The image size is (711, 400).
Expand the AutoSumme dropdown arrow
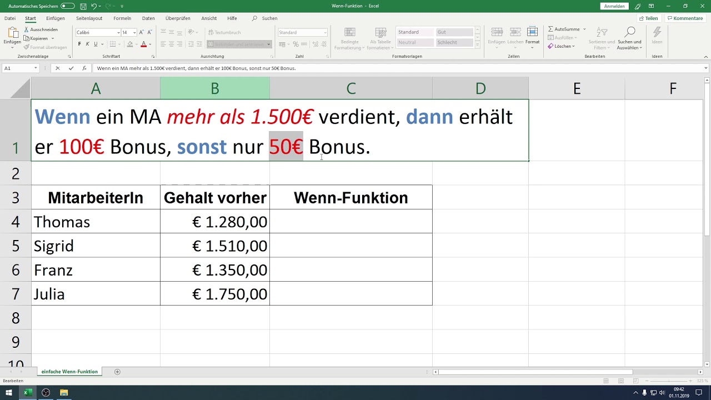(x=584, y=29)
